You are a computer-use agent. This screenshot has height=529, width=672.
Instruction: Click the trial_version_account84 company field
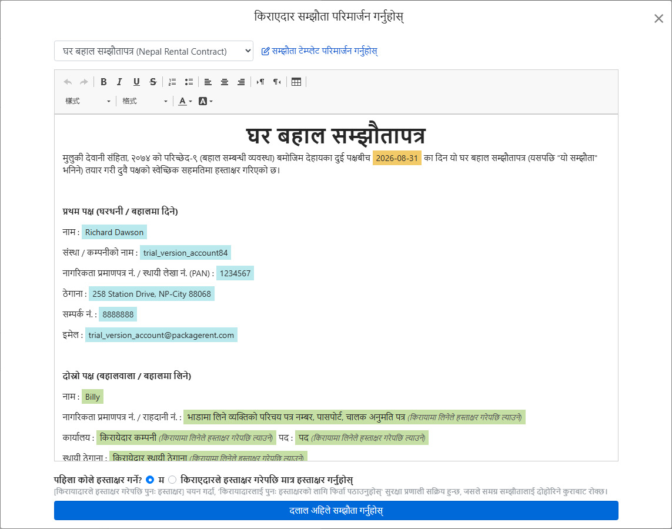186,253
